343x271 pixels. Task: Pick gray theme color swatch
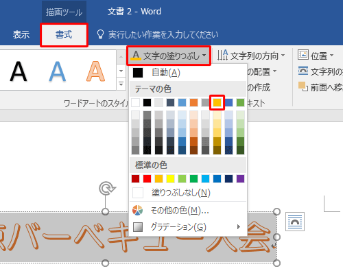[206, 103]
